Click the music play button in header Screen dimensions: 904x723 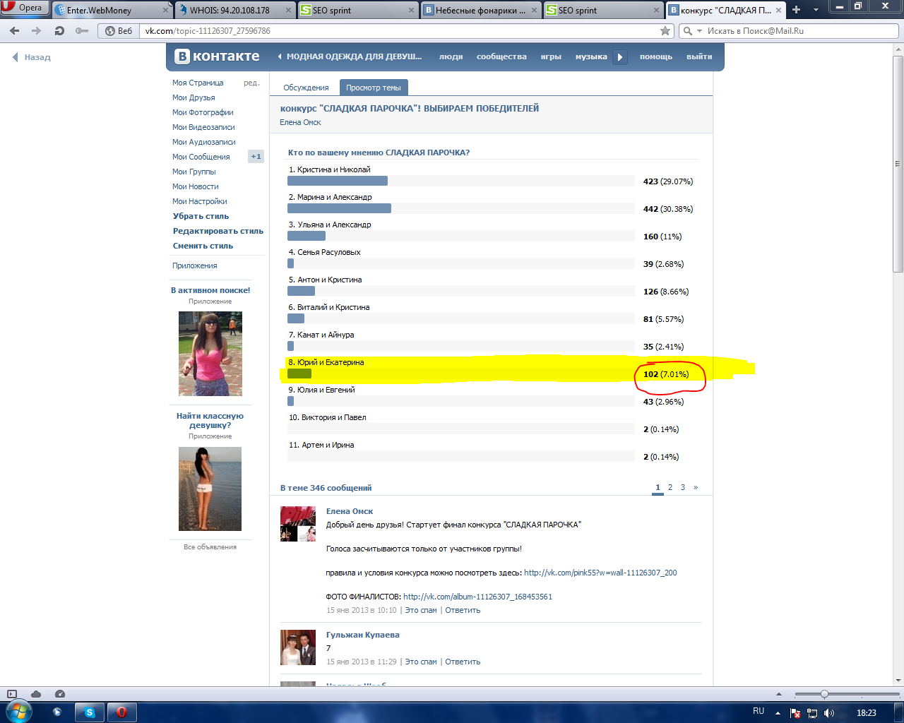[x=619, y=57]
